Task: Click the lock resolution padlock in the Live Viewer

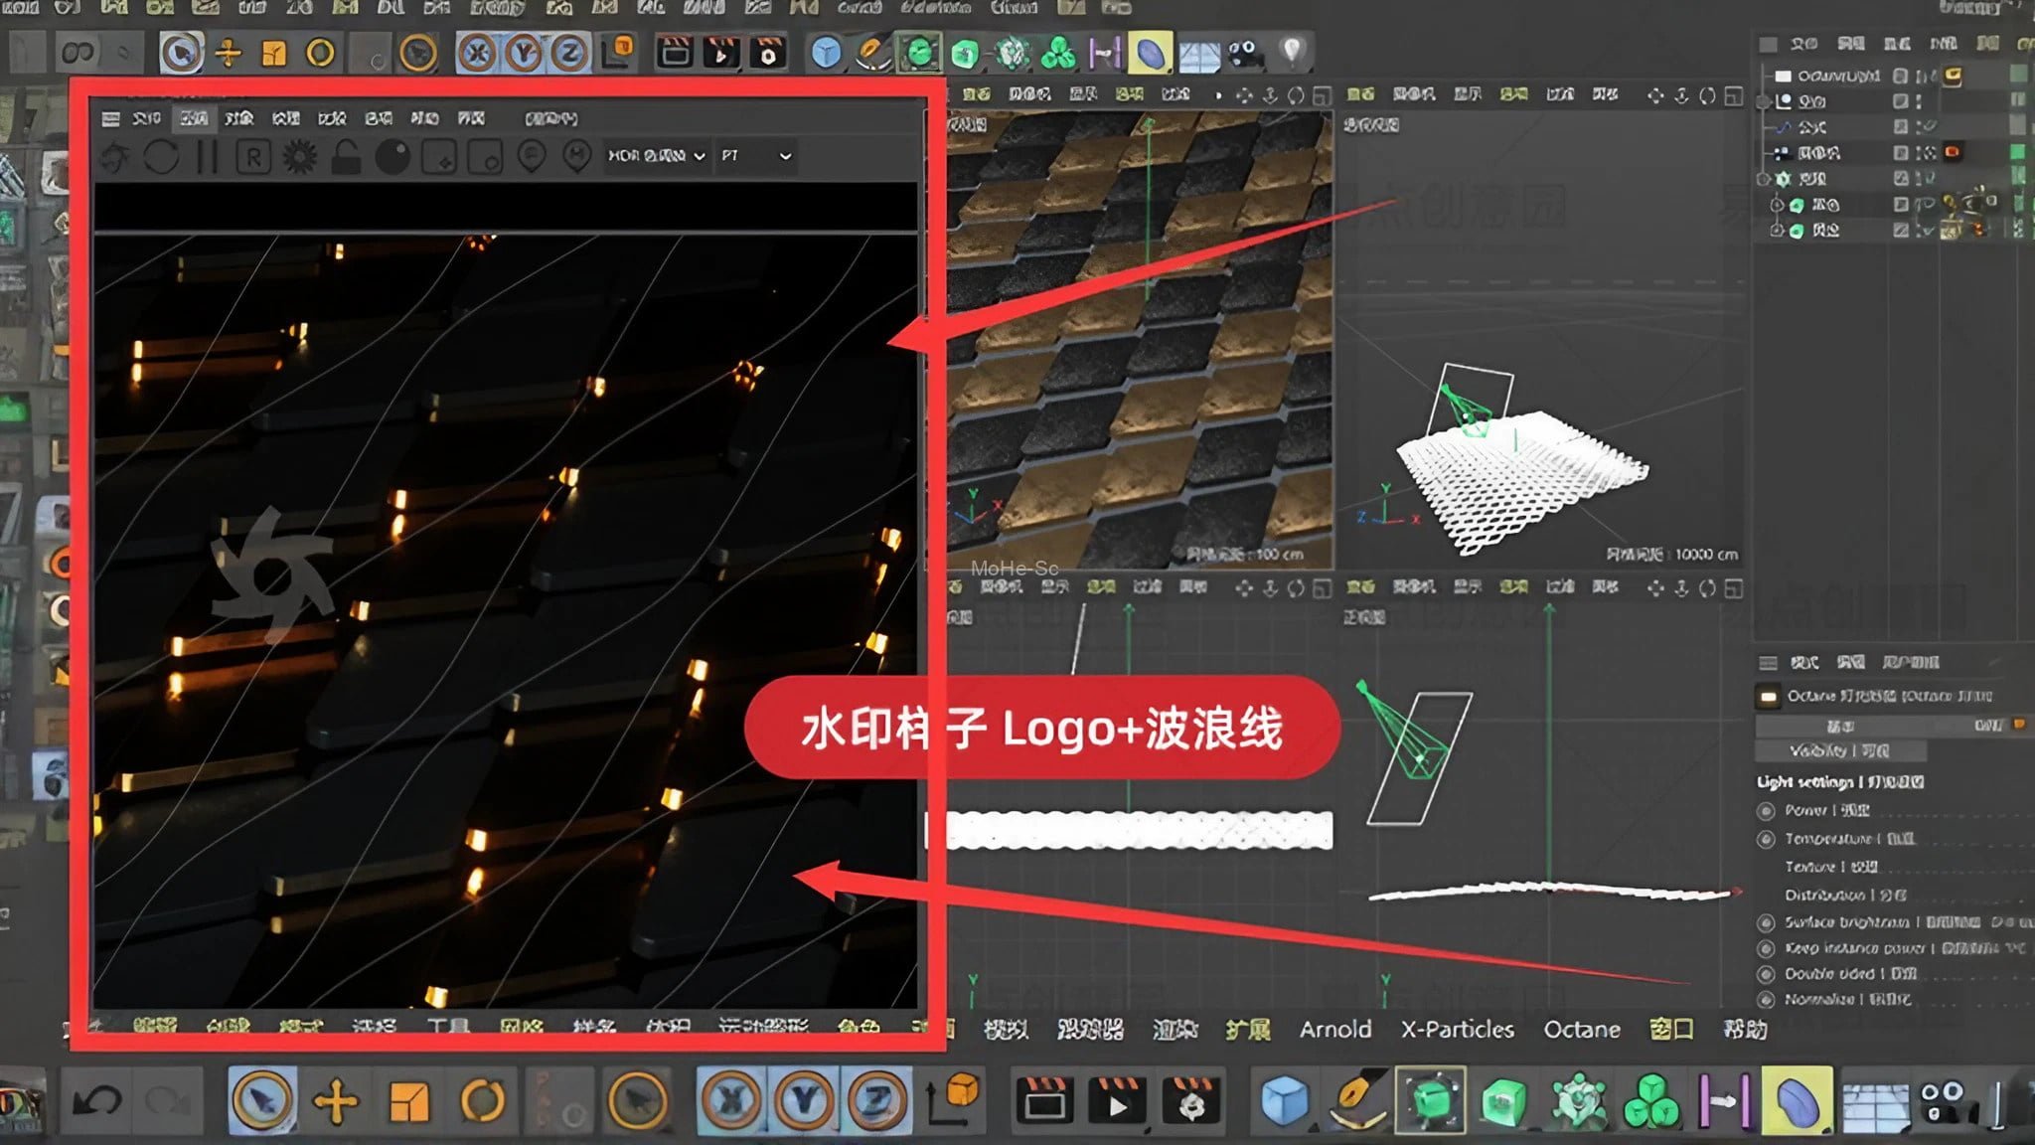Action: click(344, 157)
